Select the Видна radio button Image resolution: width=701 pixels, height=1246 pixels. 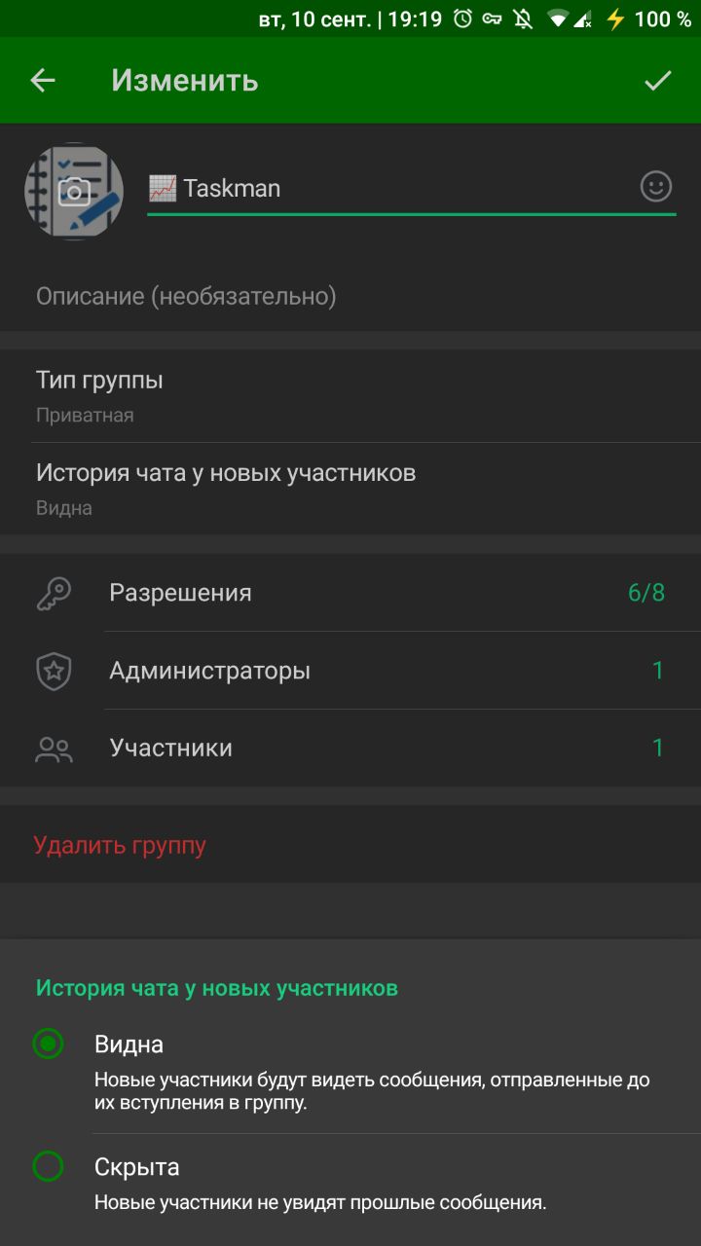(x=48, y=1044)
